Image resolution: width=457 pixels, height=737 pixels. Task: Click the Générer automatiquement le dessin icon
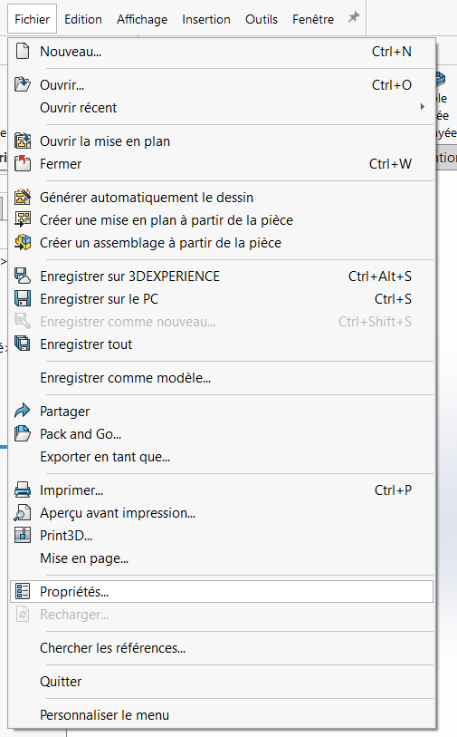coord(23,197)
